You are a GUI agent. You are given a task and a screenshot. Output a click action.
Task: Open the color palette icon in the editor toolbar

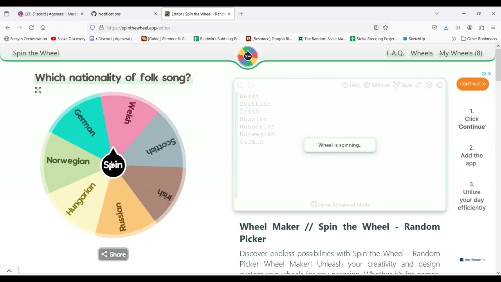[x=440, y=85]
